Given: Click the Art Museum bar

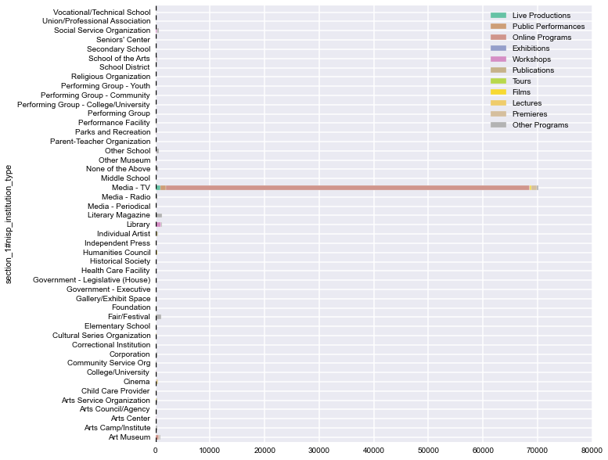Looking at the screenshot, I should 157,437.
